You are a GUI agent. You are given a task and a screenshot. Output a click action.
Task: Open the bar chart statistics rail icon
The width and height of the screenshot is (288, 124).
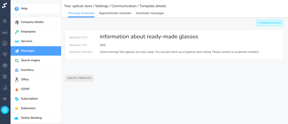pyautogui.click(x=5, y=88)
